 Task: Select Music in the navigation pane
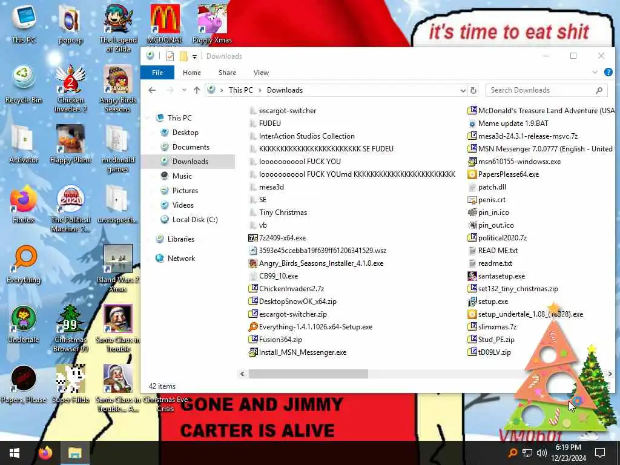[x=182, y=176]
